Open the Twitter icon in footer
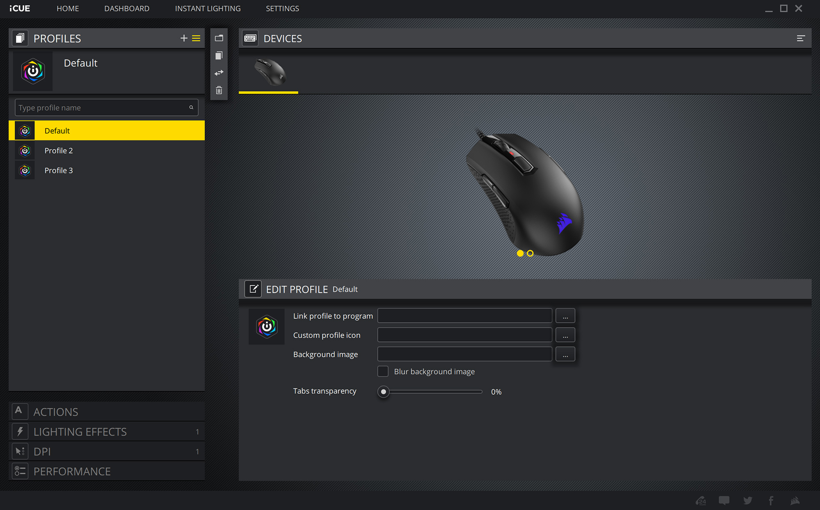 [747, 500]
